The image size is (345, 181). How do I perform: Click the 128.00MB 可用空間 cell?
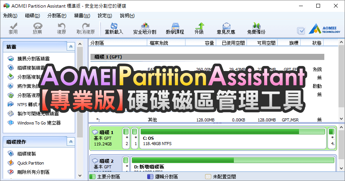click(267, 120)
